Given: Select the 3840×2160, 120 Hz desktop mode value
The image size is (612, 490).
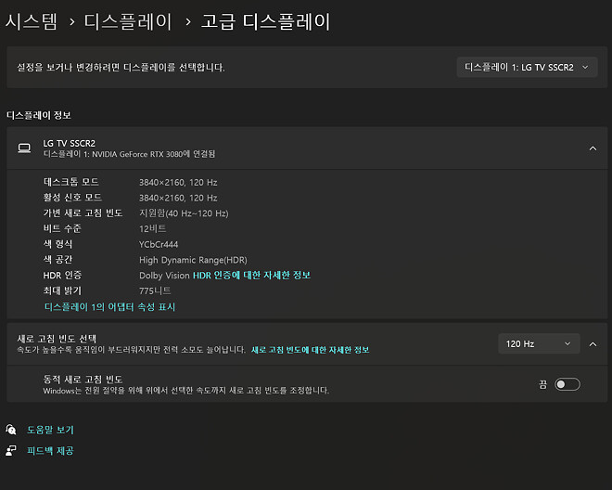Looking at the screenshot, I should coord(178,183).
